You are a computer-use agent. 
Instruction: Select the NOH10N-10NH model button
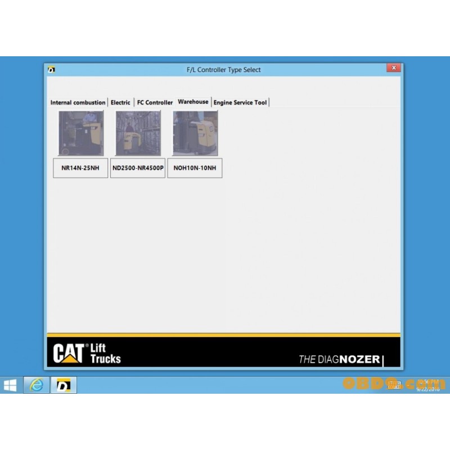click(194, 168)
